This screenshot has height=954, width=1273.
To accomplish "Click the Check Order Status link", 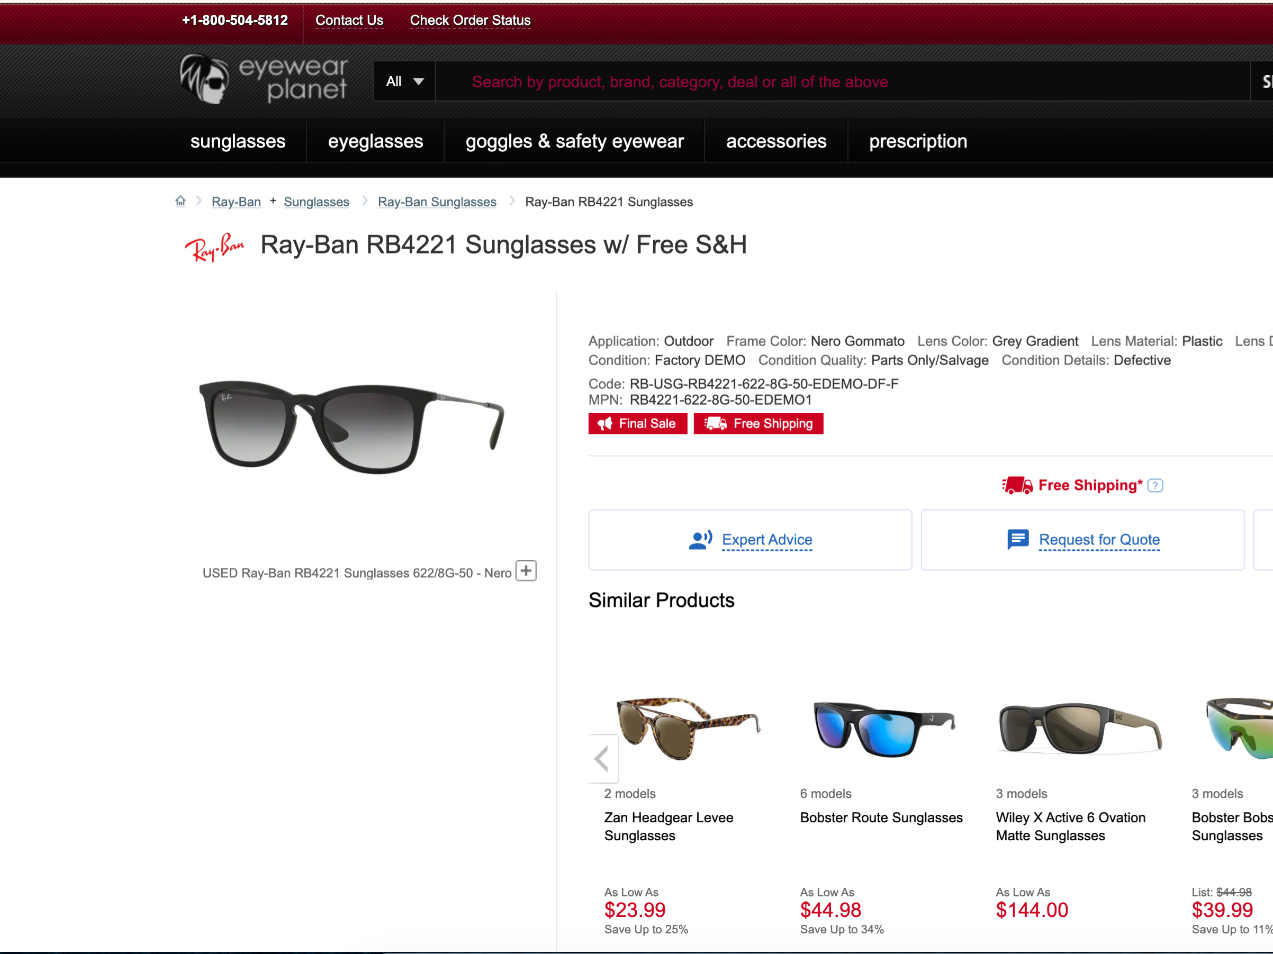I will 470,20.
